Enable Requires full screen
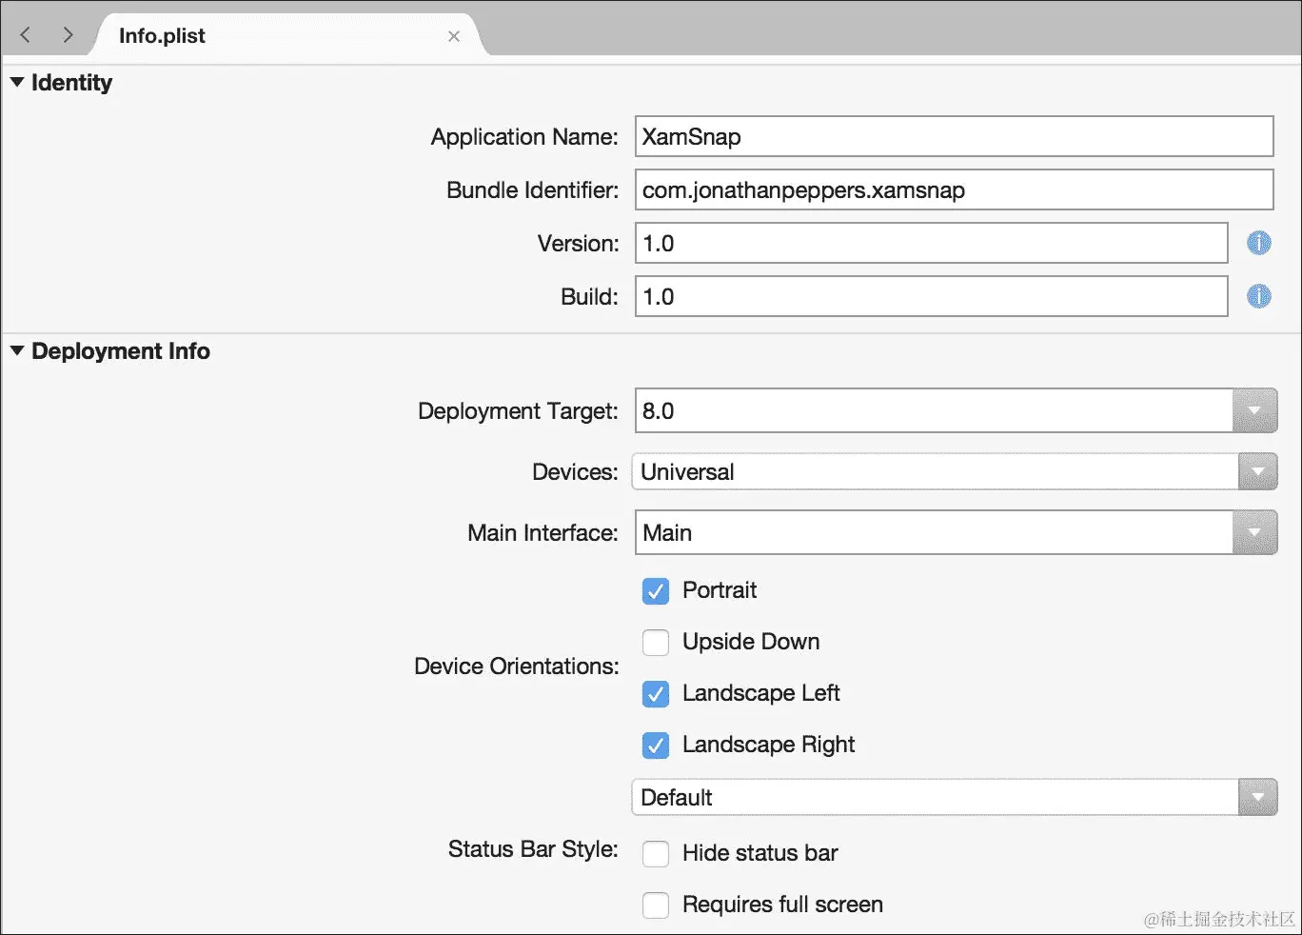Image resolution: width=1302 pixels, height=935 pixels. [x=656, y=905]
